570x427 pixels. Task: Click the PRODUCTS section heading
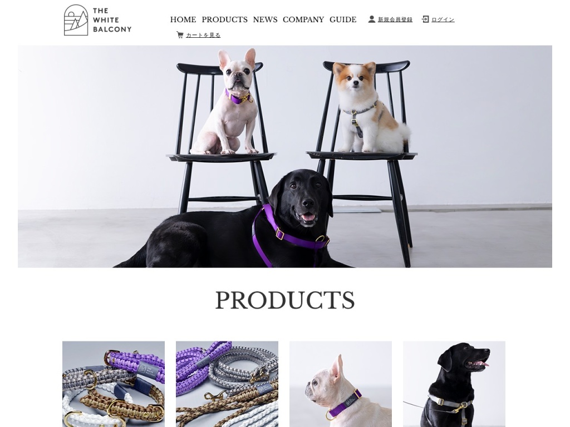pos(285,300)
